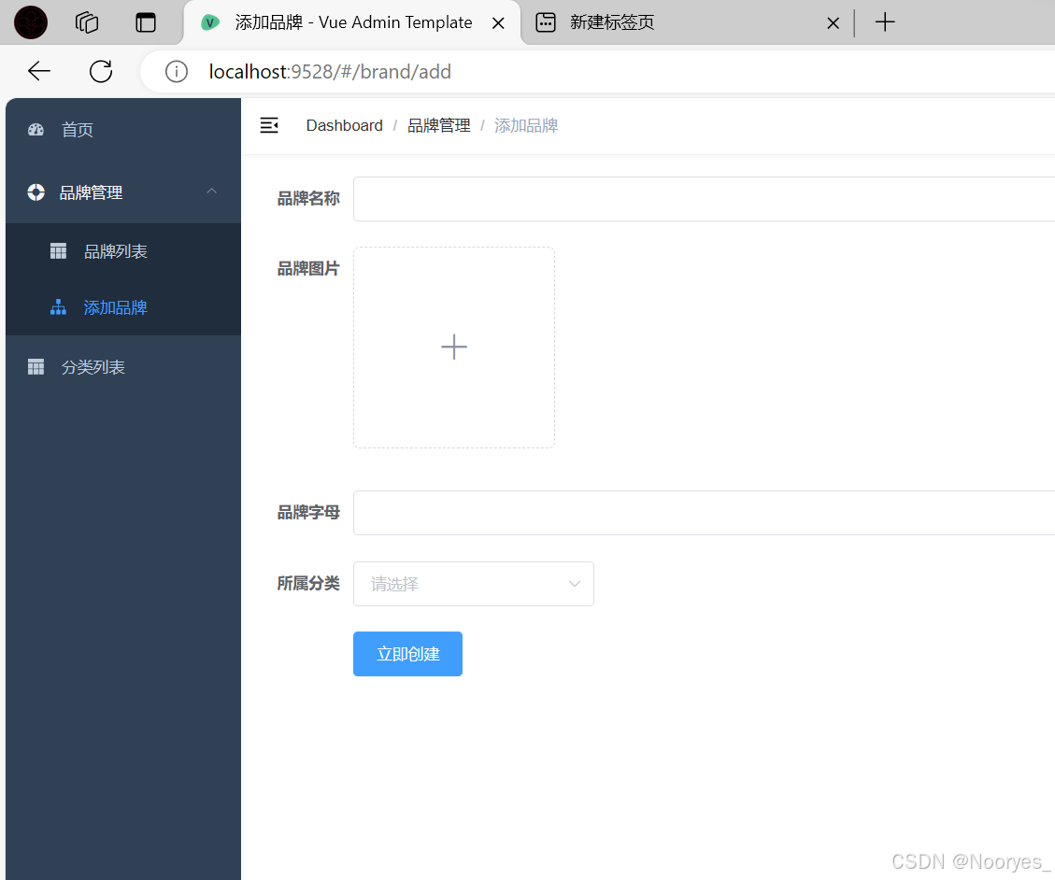Open the Dashboard breadcrumb link
1055x880 pixels.
[344, 124]
